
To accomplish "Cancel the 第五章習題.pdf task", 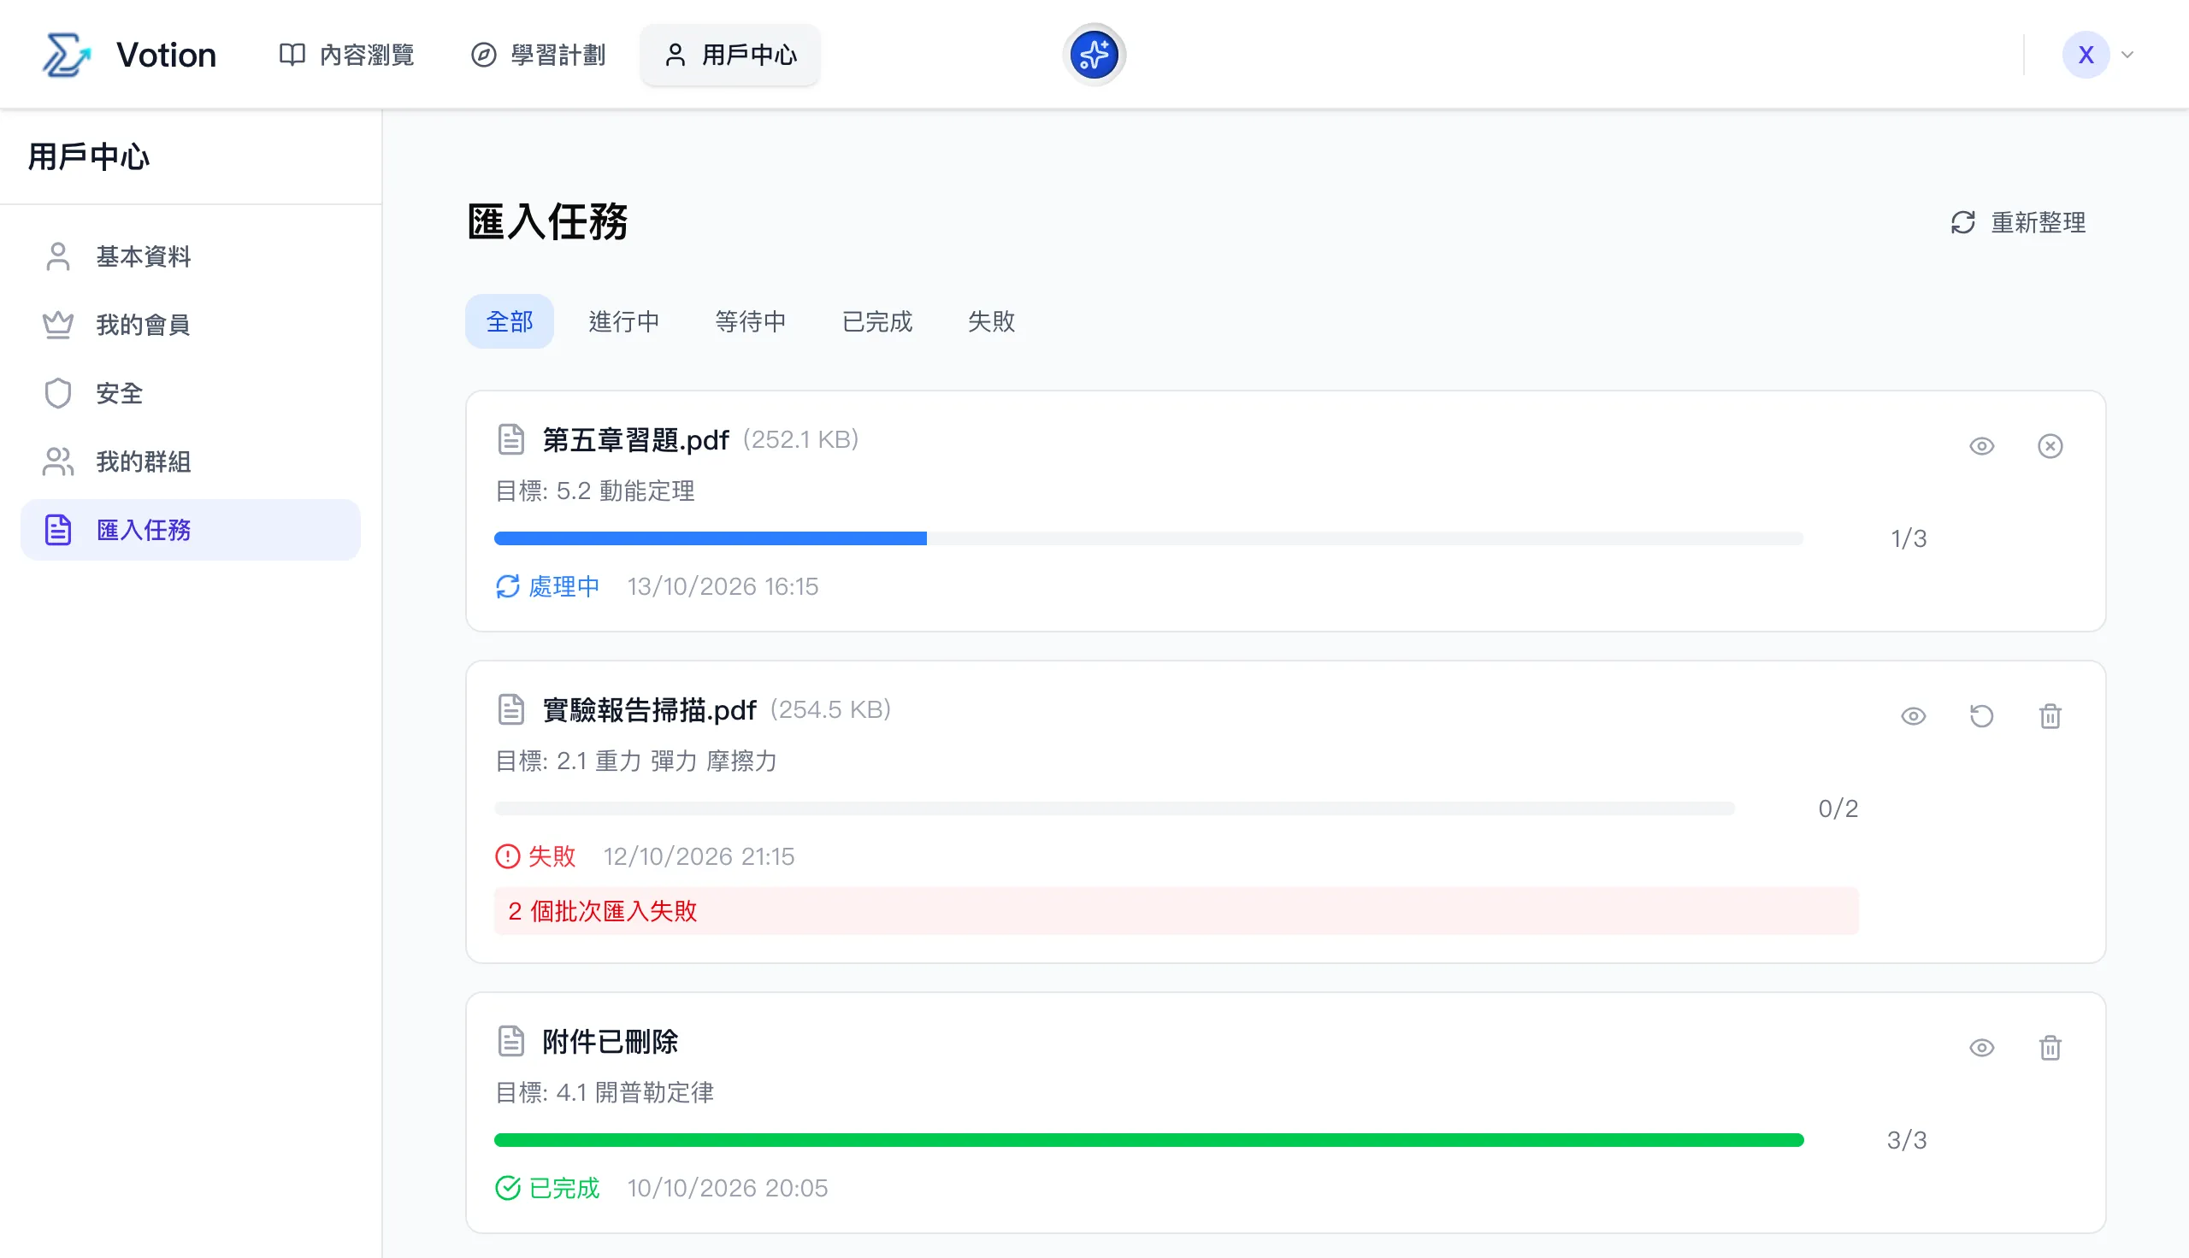I will click(x=2050, y=446).
